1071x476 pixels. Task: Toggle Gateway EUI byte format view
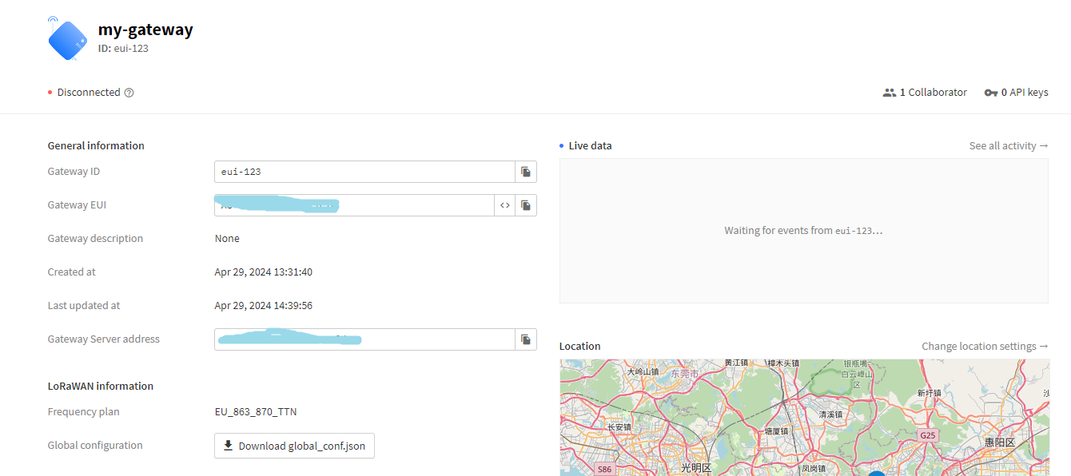point(504,205)
